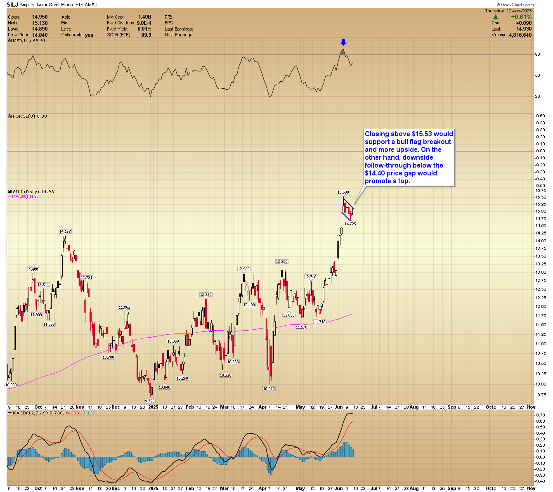Image resolution: width=553 pixels, height=492 pixels.
Task: Click the 12.511 price label
Action: tap(43, 285)
